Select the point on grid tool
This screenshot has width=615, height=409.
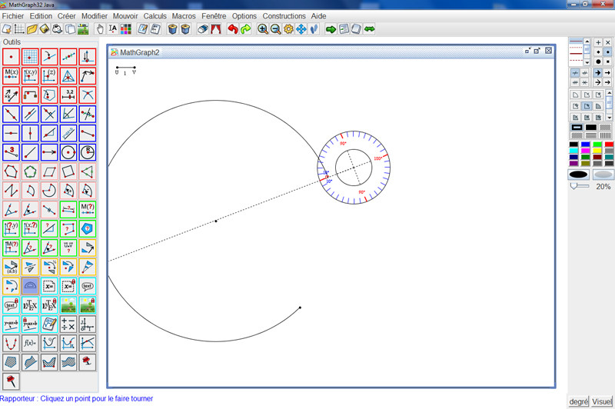[30, 57]
